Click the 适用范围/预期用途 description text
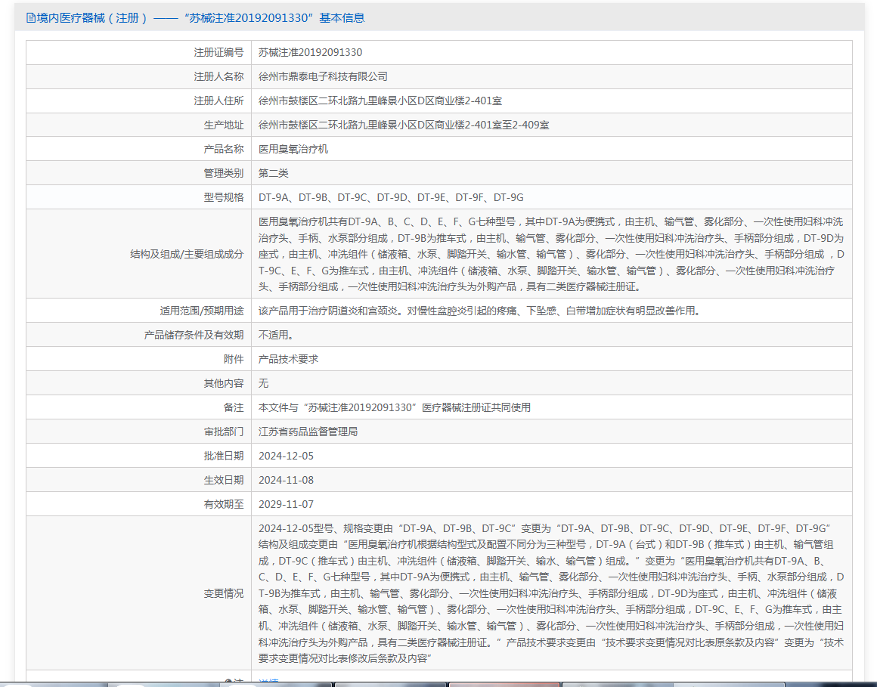The image size is (877, 687). coord(480,311)
